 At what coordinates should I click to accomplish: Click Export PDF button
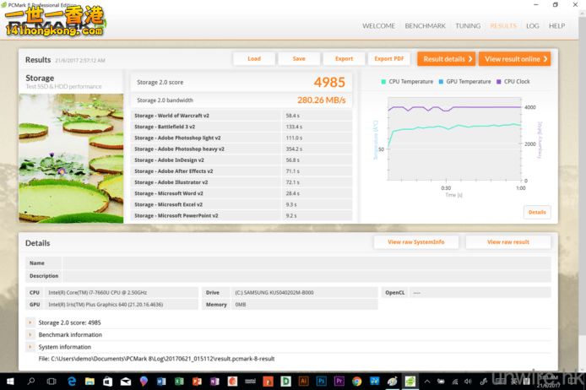tap(389, 58)
